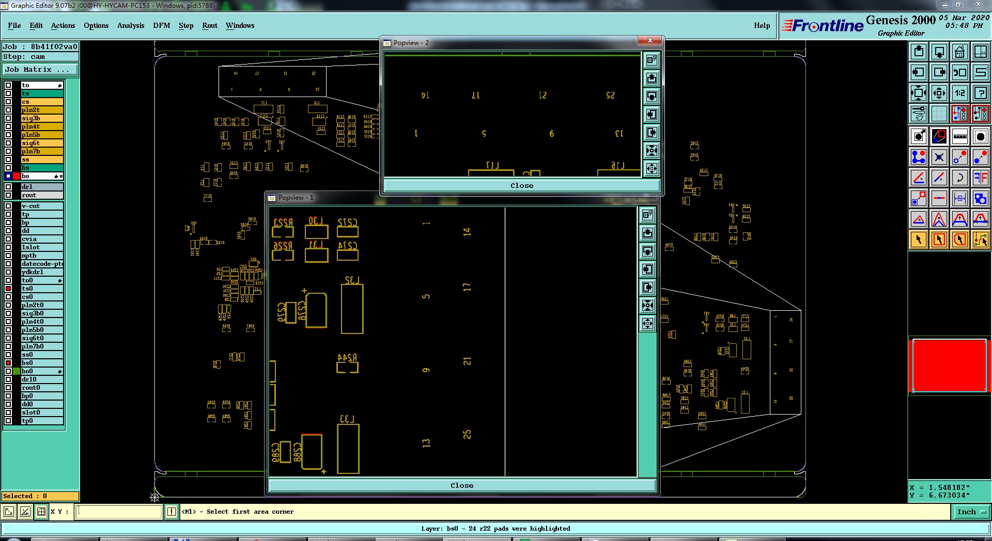992x541 pixels.
Task: Toggle the checkbox for layer sig3b
Action: point(8,118)
